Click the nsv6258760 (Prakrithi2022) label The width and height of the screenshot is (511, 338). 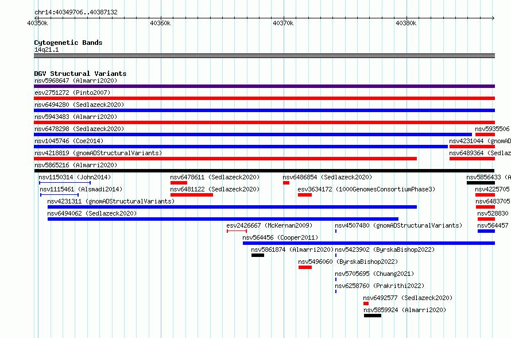(x=380, y=286)
